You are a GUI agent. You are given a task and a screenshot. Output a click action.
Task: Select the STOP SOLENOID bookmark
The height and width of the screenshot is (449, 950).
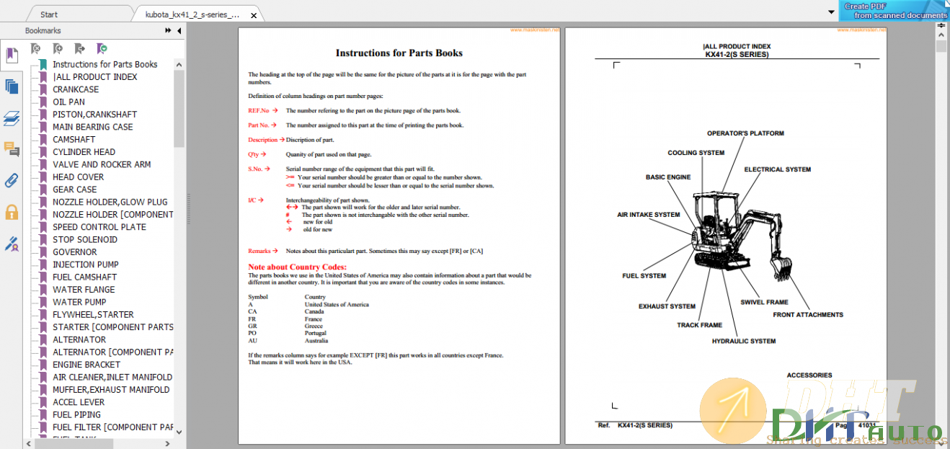[84, 239]
